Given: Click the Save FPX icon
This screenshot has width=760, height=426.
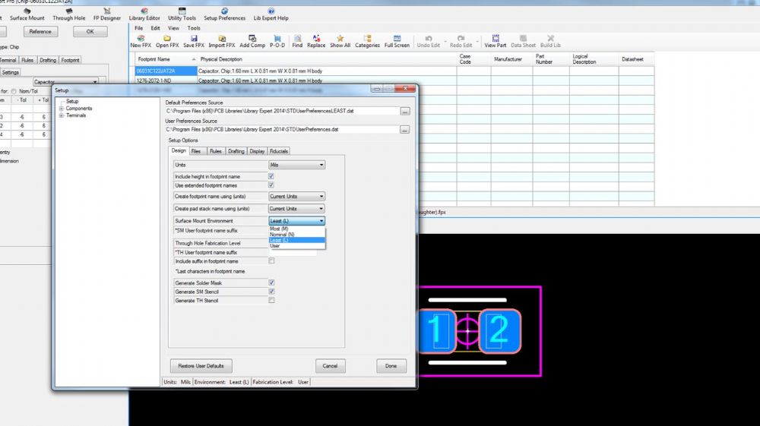Looking at the screenshot, I should pos(194,39).
